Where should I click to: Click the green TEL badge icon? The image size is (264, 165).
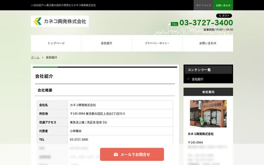point(174,24)
